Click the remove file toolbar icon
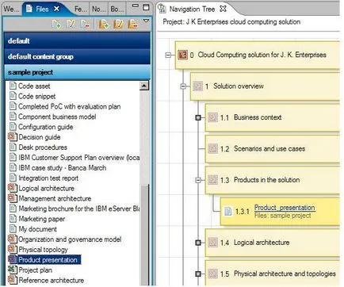344x287 pixels. (x=86, y=25)
